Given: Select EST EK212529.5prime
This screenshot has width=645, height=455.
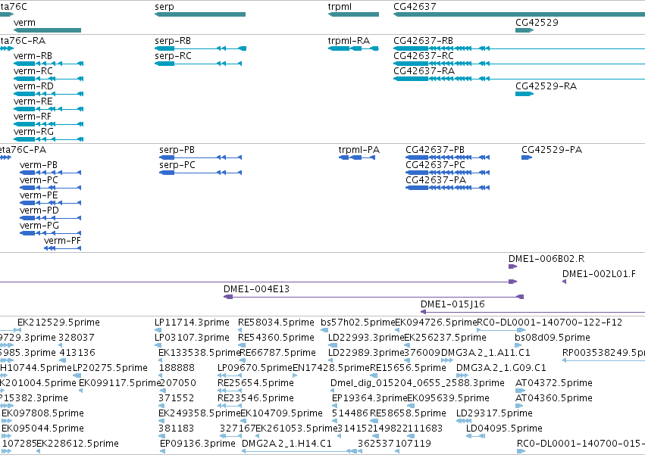Looking at the screenshot, I should coord(58,323).
